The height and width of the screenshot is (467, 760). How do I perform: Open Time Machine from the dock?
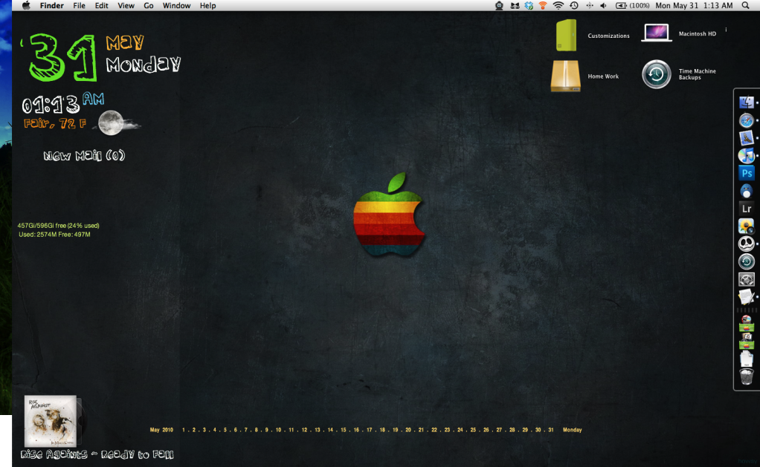[x=747, y=261]
